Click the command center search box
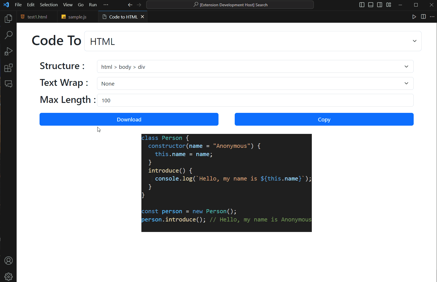This screenshot has height=282, width=437. (230, 5)
